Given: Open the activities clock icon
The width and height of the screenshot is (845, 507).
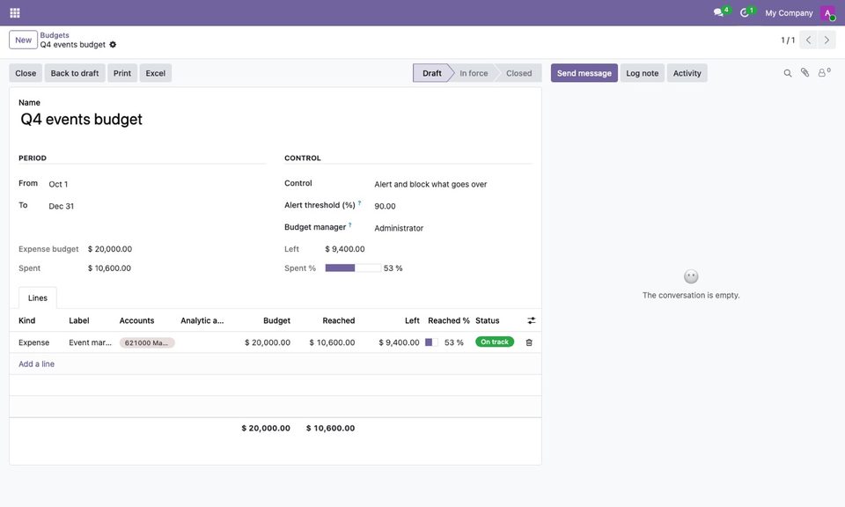Looking at the screenshot, I should [745, 12].
